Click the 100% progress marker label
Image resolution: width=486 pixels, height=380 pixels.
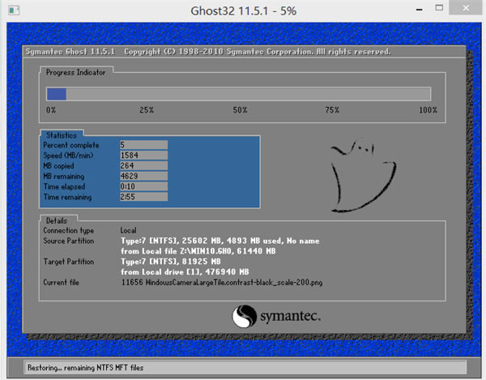click(x=428, y=109)
